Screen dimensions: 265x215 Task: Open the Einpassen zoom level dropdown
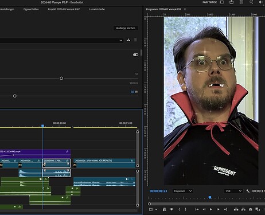coord(182,191)
